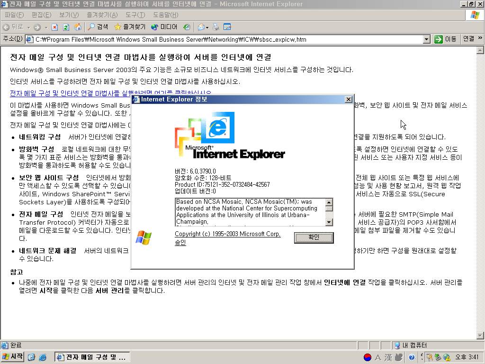
Task: Click the 漢 Hanja conversion icon
Action: coord(388,357)
